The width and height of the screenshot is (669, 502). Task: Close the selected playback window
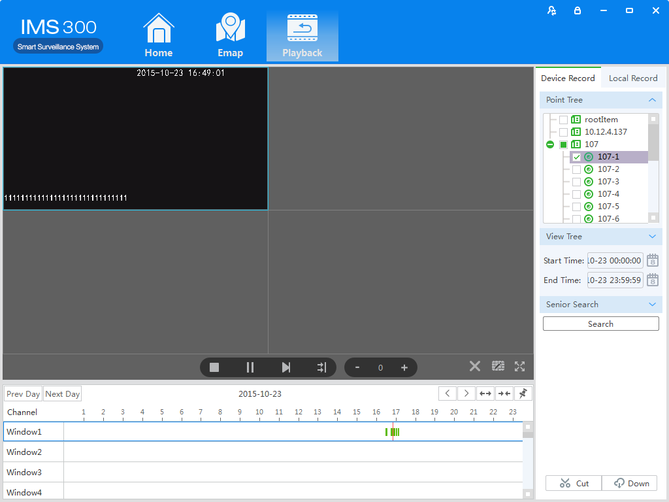point(475,367)
